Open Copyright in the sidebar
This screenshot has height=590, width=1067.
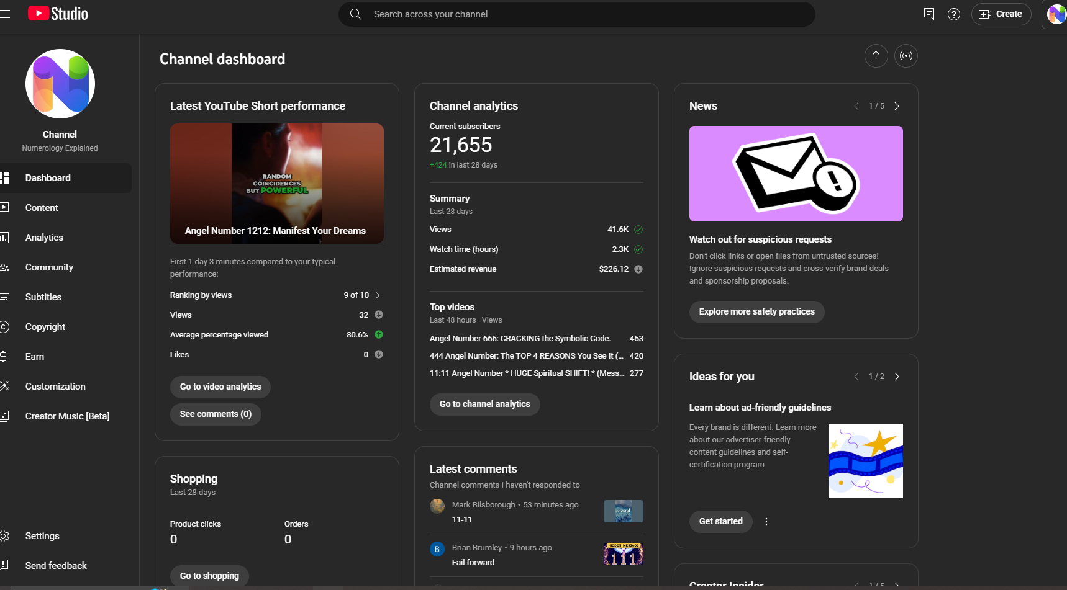pyautogui.click(x=65, y=327)
